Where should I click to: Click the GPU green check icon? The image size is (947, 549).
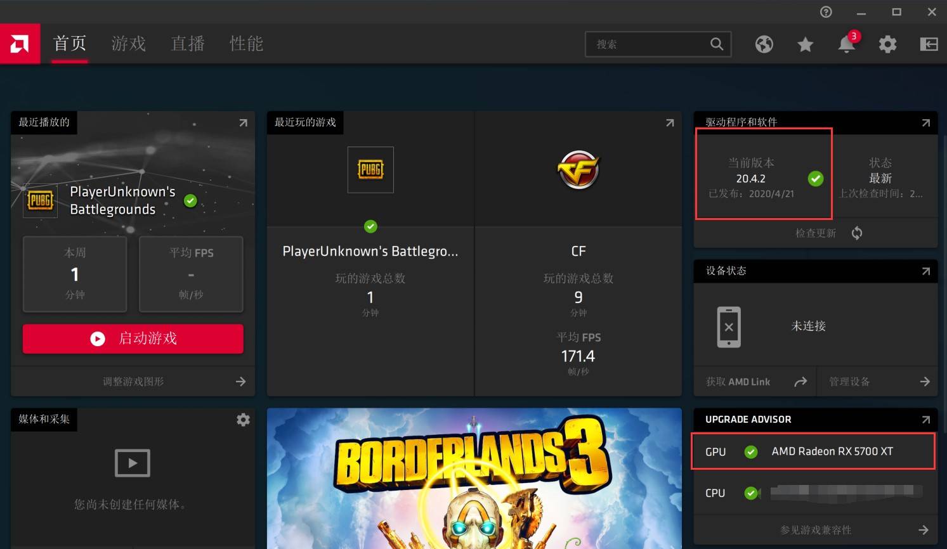pyautogui.click(x=751, y=452)
